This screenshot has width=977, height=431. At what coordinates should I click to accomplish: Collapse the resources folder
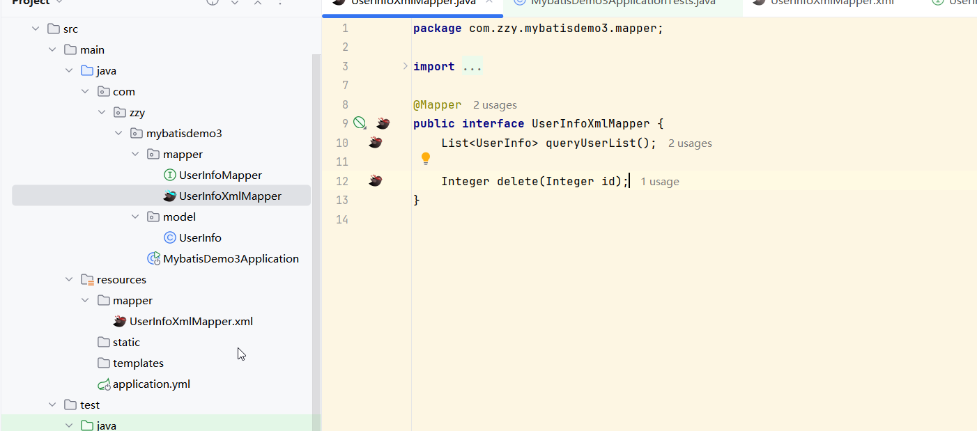(68, 279)
